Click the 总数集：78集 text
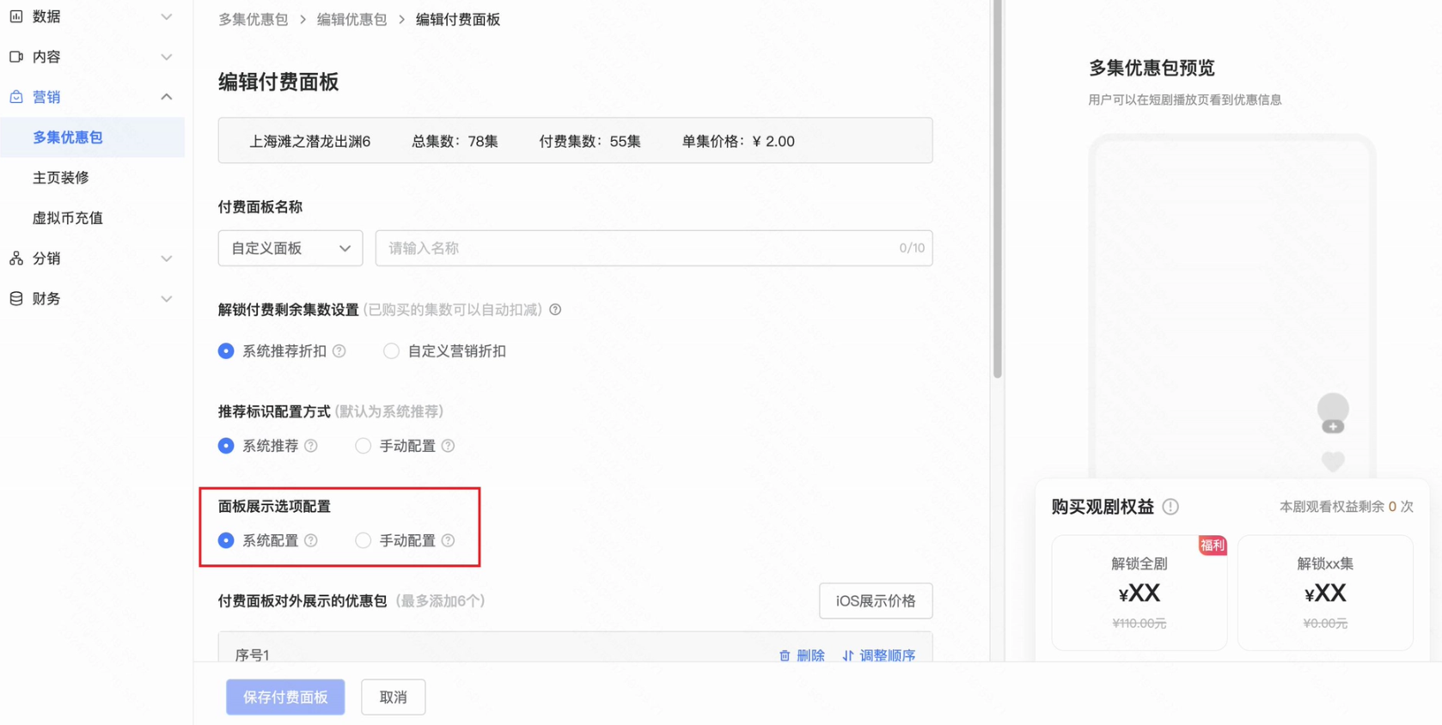This screenshot has width=1442, height=725. (x=455, y=142)
